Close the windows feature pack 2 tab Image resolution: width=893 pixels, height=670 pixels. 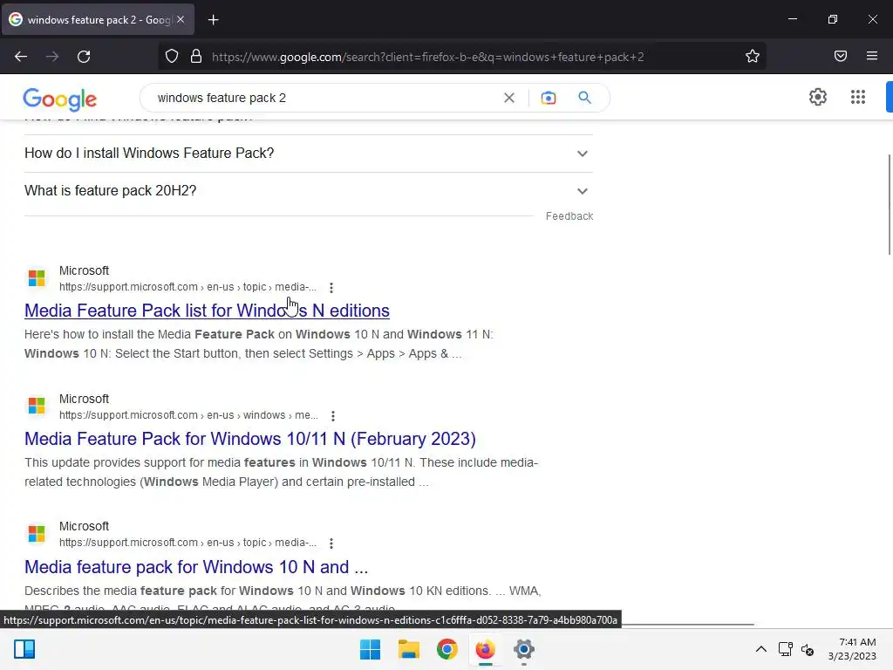(181, 19)
